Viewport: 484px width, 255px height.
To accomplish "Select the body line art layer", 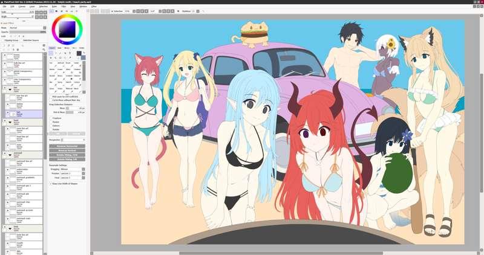I will (x=24, y=236).
